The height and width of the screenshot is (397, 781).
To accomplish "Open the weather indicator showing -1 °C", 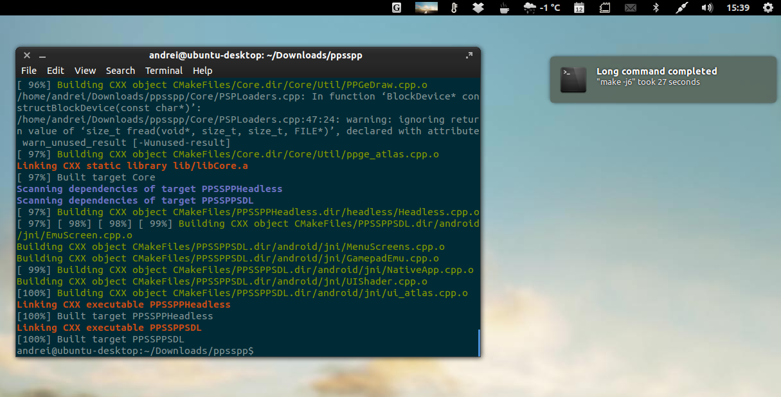I will (542, 8).
